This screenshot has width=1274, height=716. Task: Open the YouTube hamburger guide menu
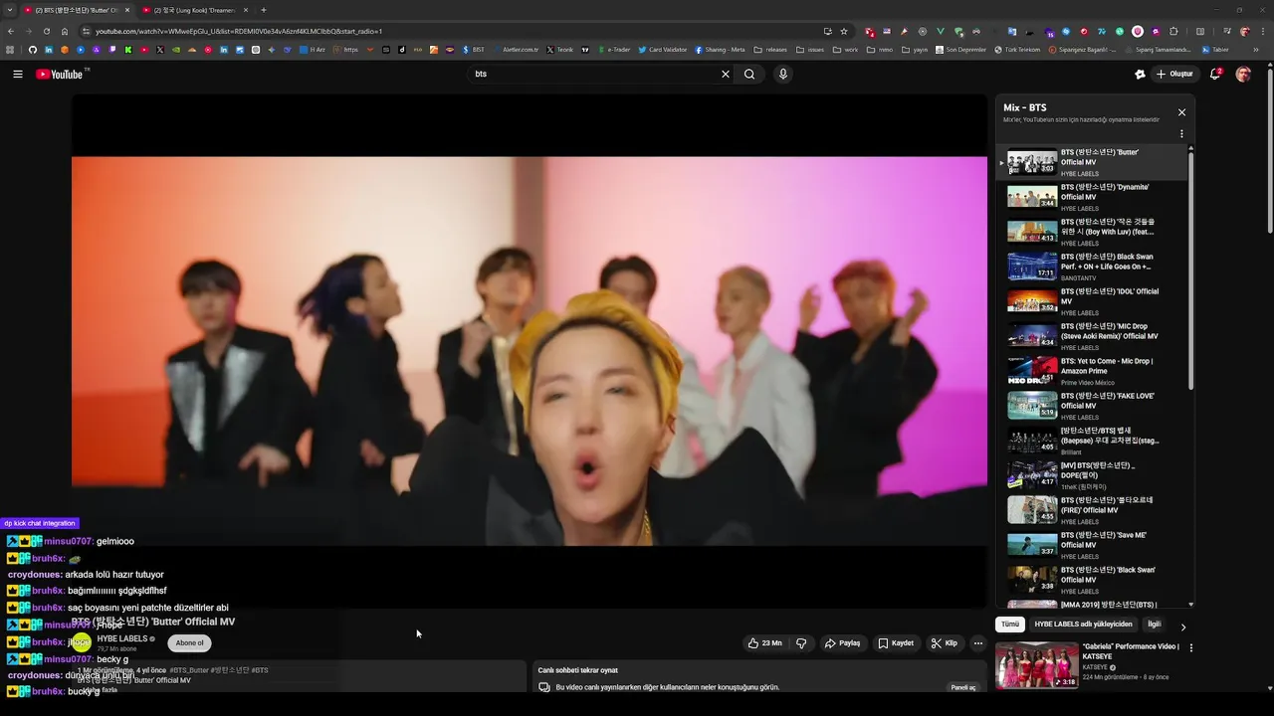click(x=17, y=74)
